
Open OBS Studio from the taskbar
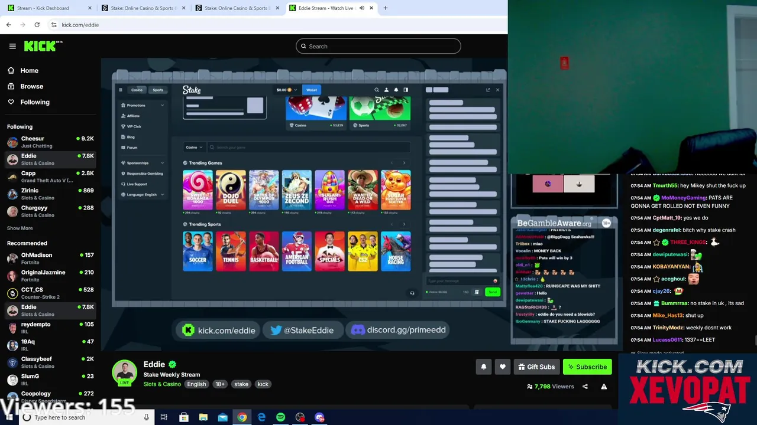[300, 417]
